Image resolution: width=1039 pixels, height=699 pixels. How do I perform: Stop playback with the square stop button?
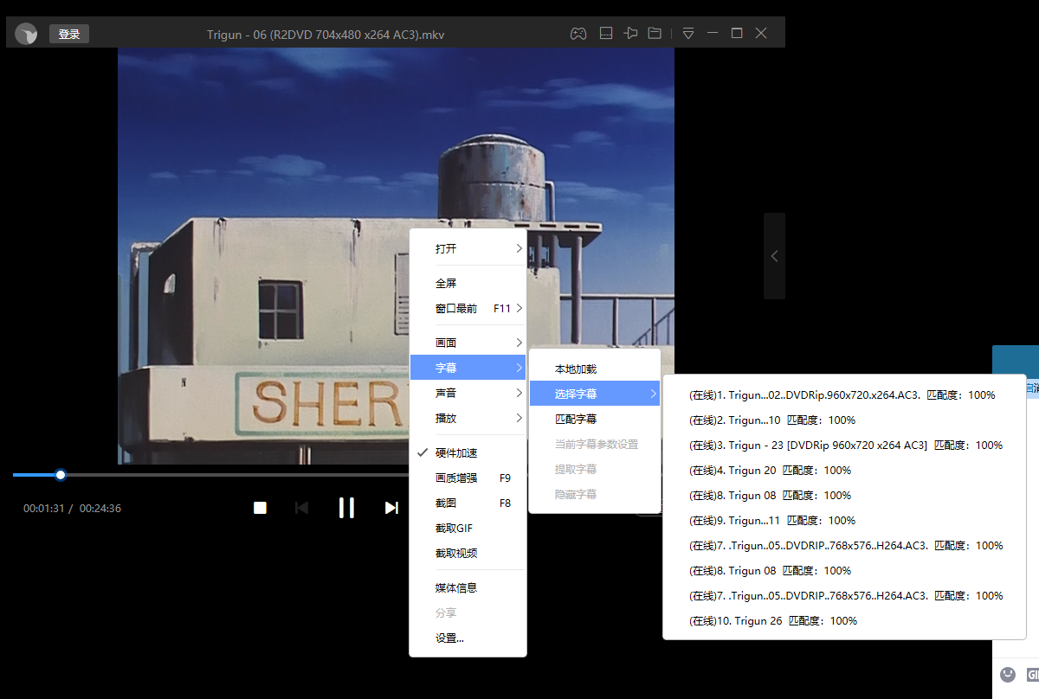tap(260, 508)
